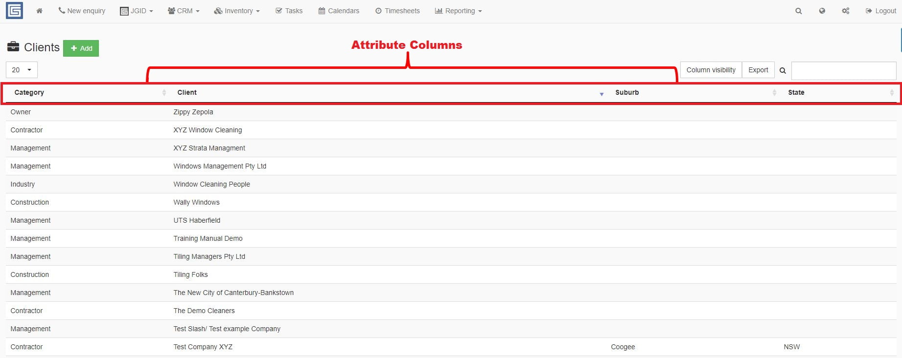Click the Owner category cell
This screenshot has width=902, height=358.
click(x=21, y=112)
